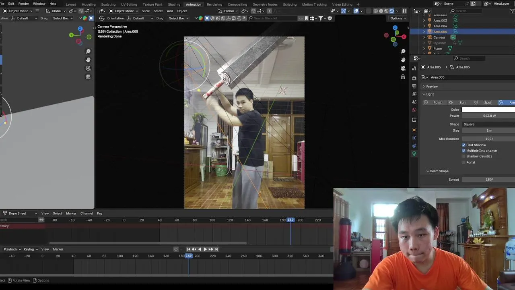This screenshot has width=515, height=290.
Task: Open the Object properties tab icon
Action: tap(414, 130)
